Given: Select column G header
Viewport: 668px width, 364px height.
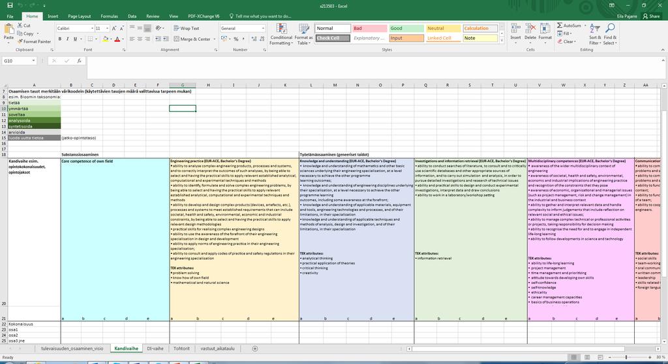Looking at the screenshot, I should click(x=183, y=85).
